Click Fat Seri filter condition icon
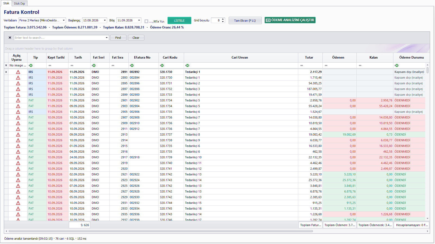This screenshot has height=244, width=435. [x=94, y=65]
